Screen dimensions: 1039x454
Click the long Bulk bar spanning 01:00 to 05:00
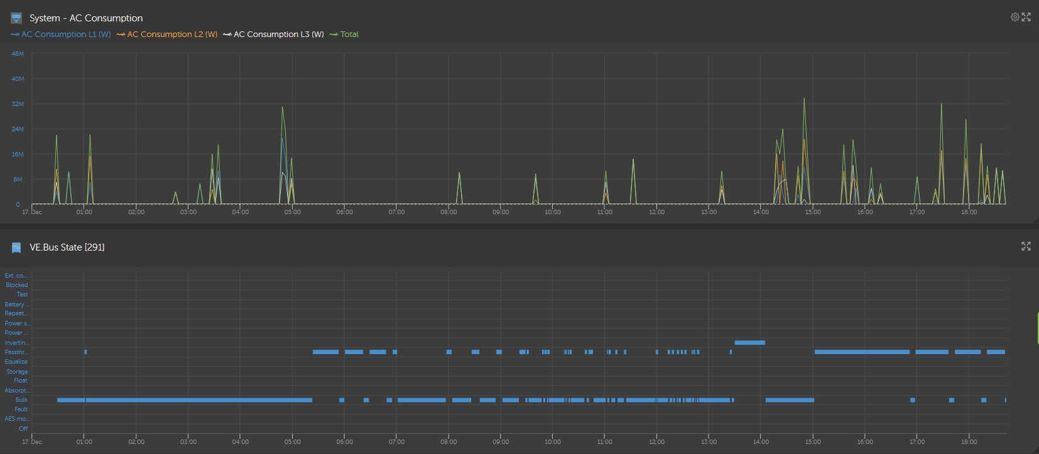point(199,400)
